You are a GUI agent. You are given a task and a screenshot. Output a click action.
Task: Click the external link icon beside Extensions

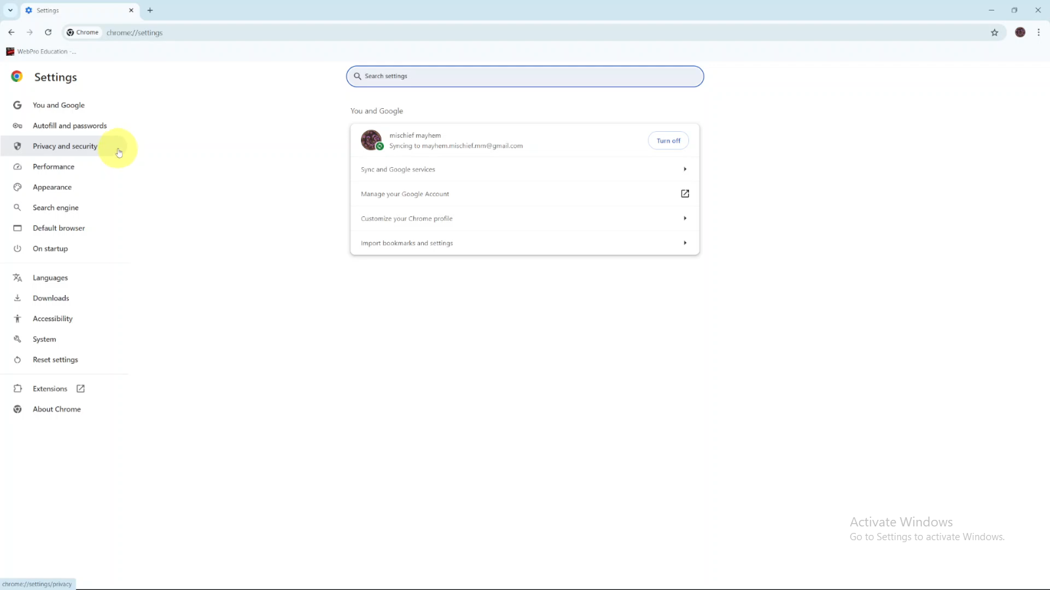click(x=81, y=389)
